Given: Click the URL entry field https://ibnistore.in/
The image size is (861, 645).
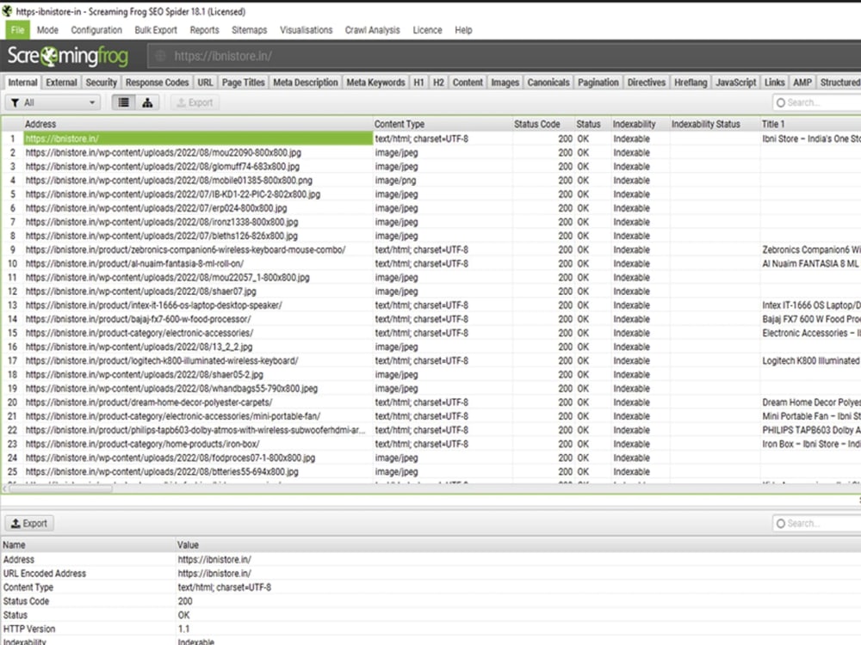Looking at the screenshot, I should 505,56.
